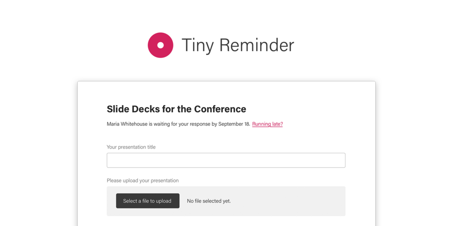Click the "Please upload your presentation" label

point(142,181)
